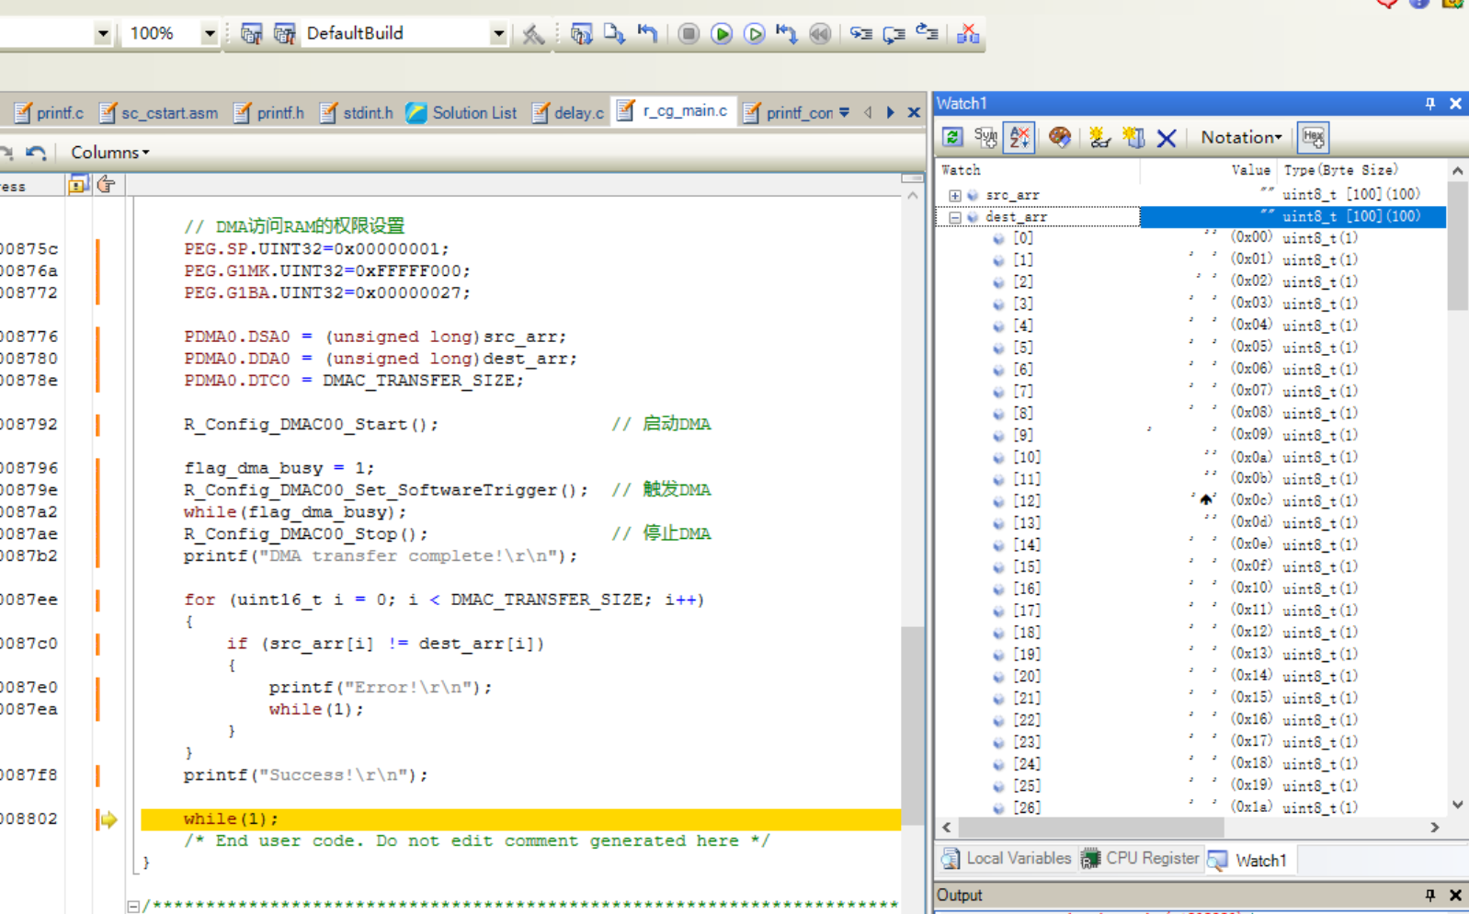The image size is (1469, 914).
Task: Click the 'printf("Success!\r\n");' code line
Action: point(306,775)
